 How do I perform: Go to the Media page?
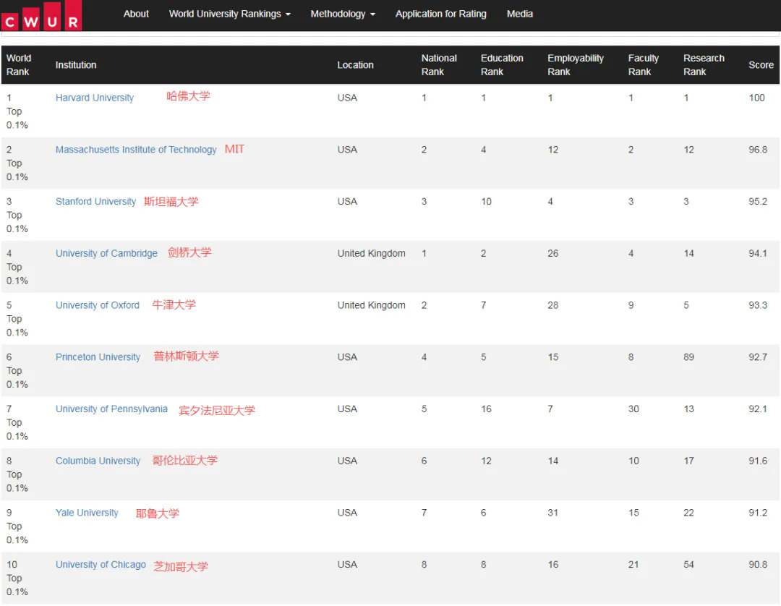519,14
